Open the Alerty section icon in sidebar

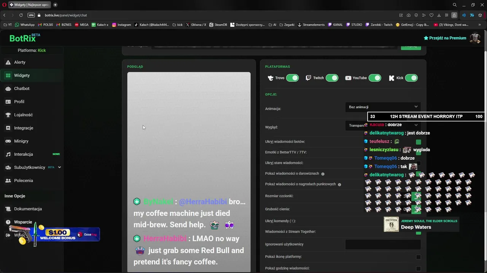coord(8,62)
